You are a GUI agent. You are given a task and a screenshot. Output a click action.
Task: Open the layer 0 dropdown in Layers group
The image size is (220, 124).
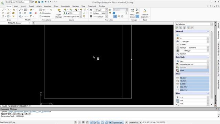(x=81, y=13)
